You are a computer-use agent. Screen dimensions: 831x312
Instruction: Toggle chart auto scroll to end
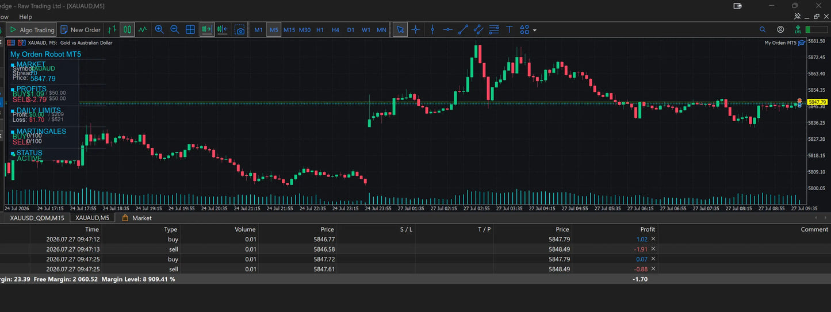click(207, 30)
